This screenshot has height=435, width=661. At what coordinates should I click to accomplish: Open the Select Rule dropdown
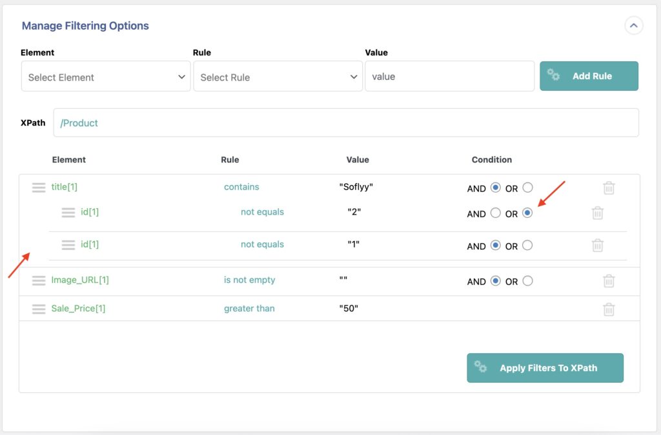[278, 76]
